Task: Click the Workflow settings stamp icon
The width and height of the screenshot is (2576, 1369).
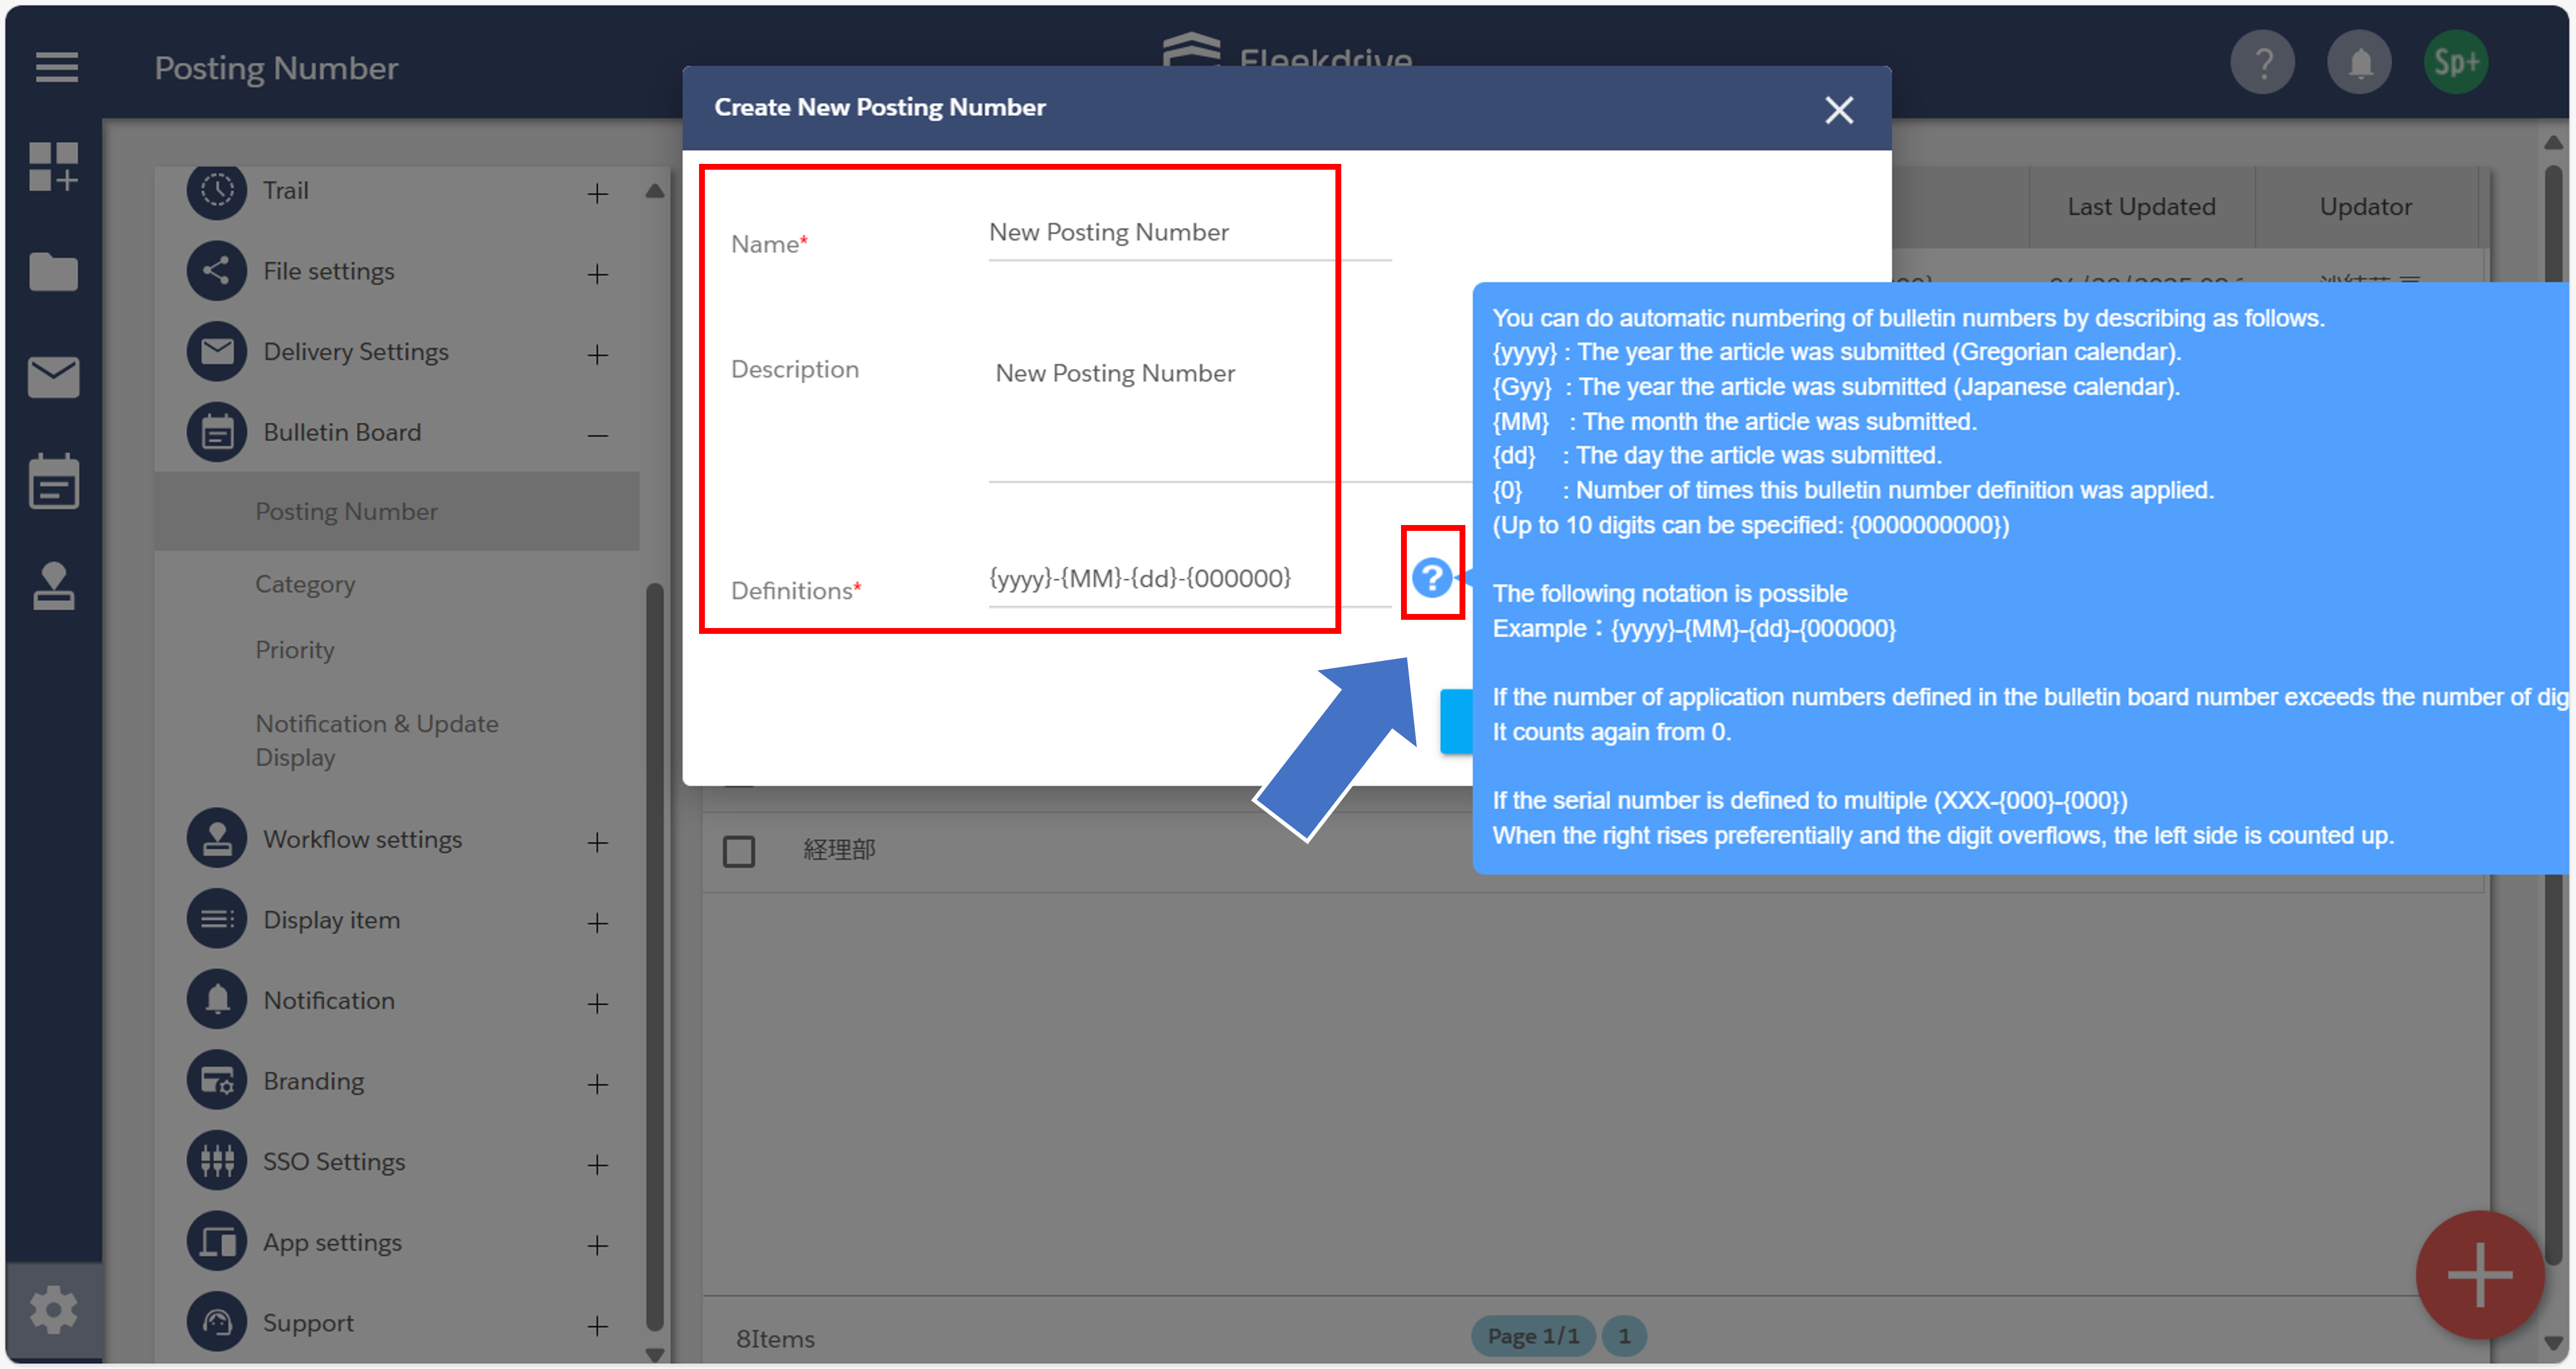Action: 216,839
